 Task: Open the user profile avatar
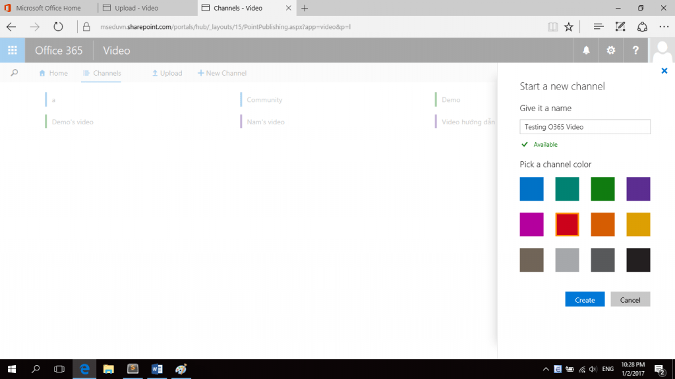point(662,50)
